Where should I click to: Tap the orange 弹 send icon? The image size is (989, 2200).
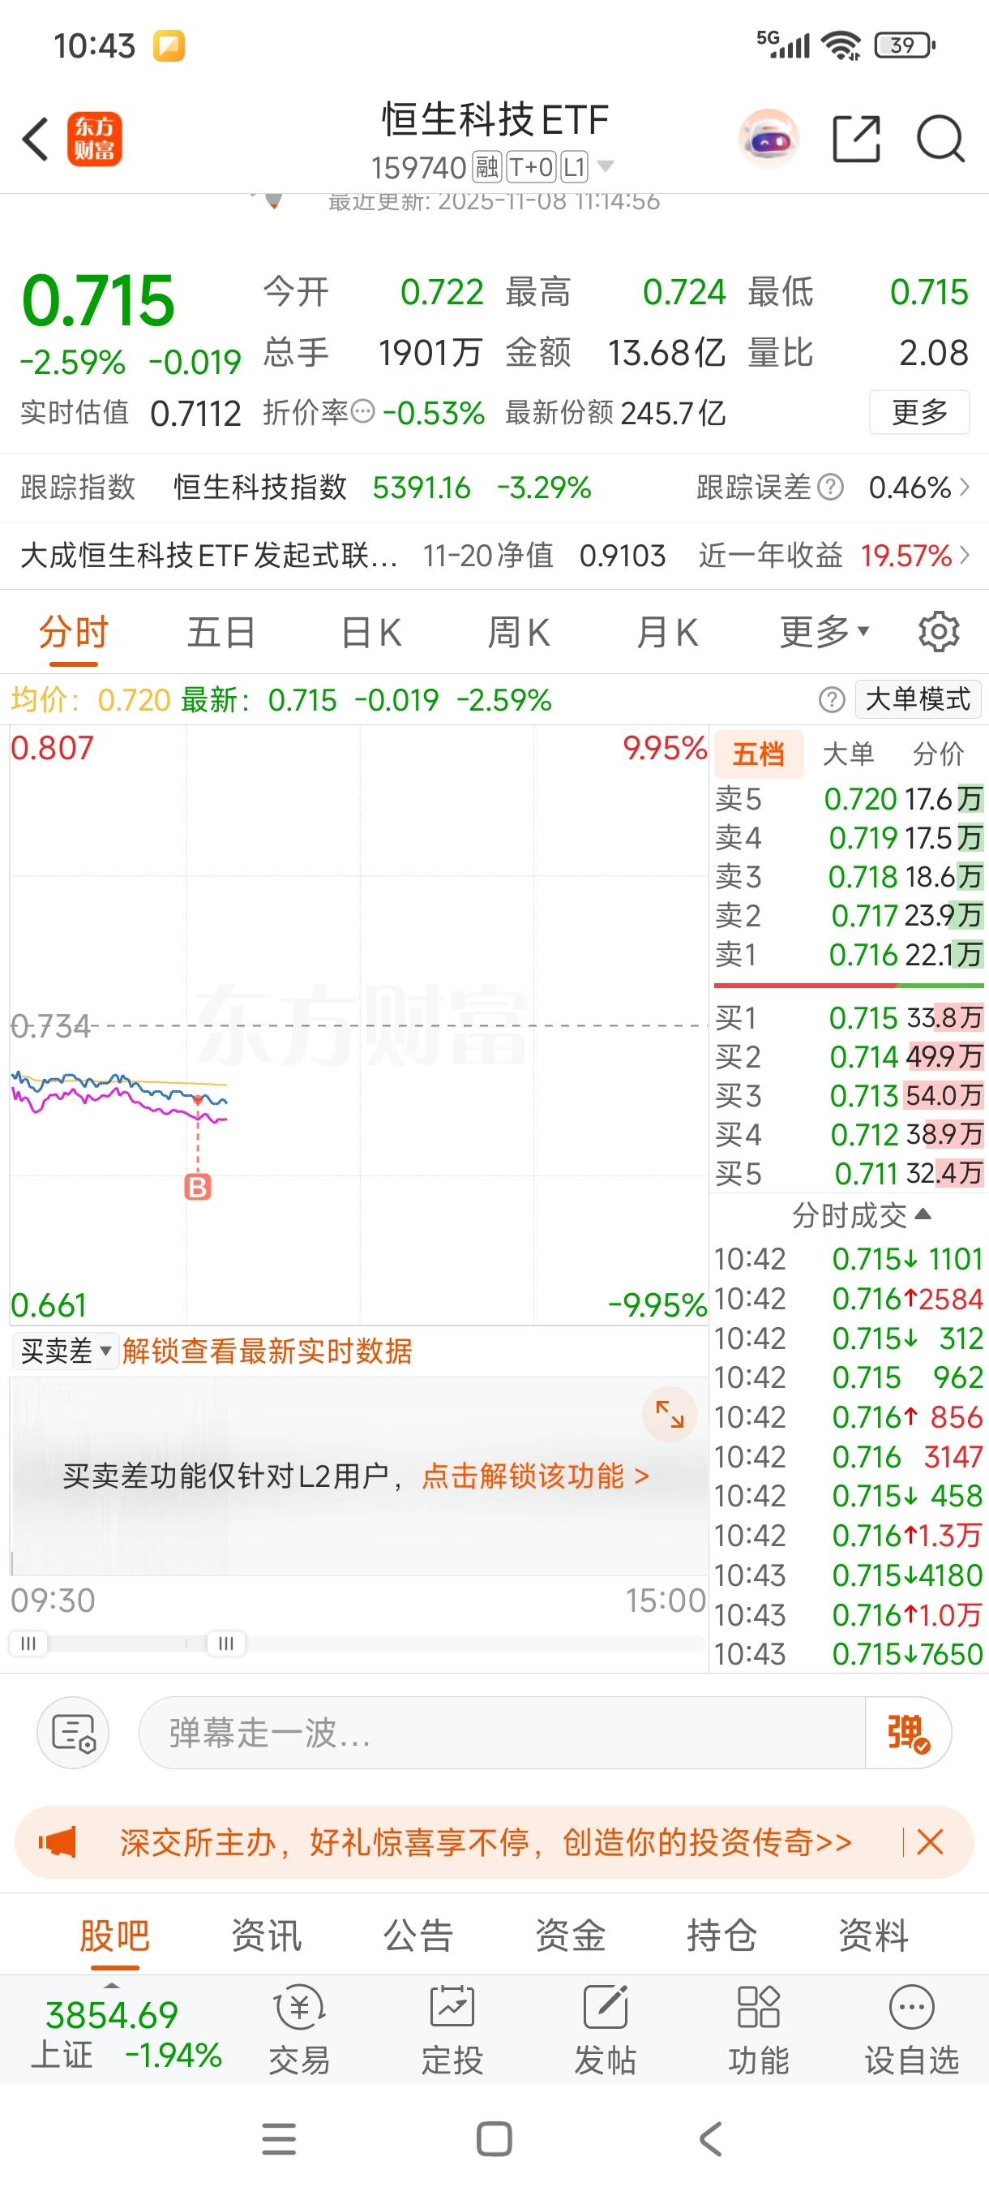(908, 1733)
